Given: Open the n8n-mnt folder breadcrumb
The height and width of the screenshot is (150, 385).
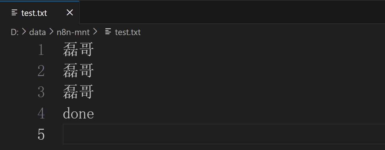Looking at the screenshot, I should point(73,32).
